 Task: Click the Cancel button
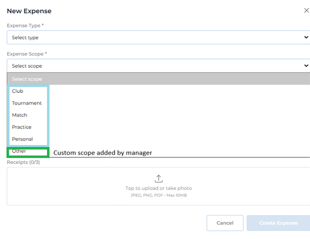click(x=225, y=223)
